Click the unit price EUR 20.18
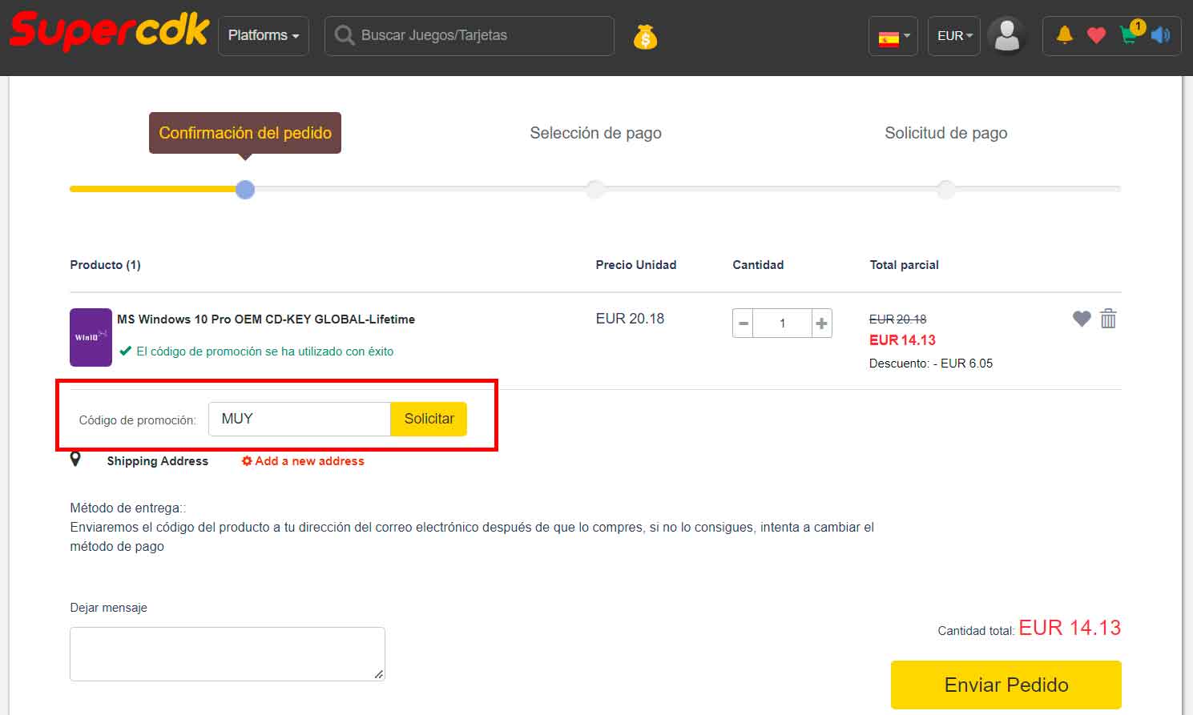This screenshot has width=1193, height=715. coord(630,319)
